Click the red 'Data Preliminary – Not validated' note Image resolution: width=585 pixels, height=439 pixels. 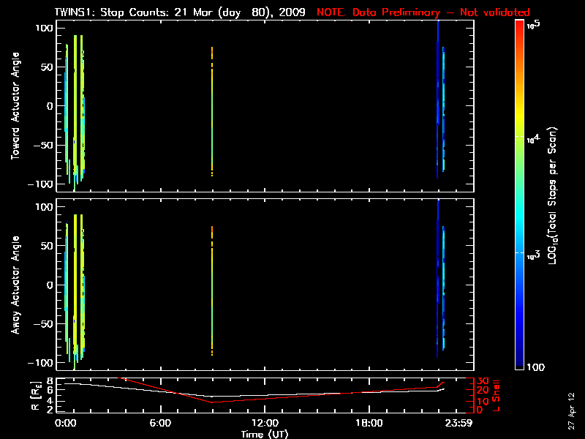click(x=423, y=12)
